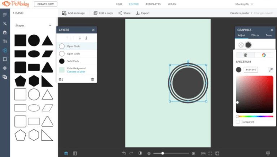Click the eyedropper color picker icon
This screenshot has width=277, height=157.
270,70
